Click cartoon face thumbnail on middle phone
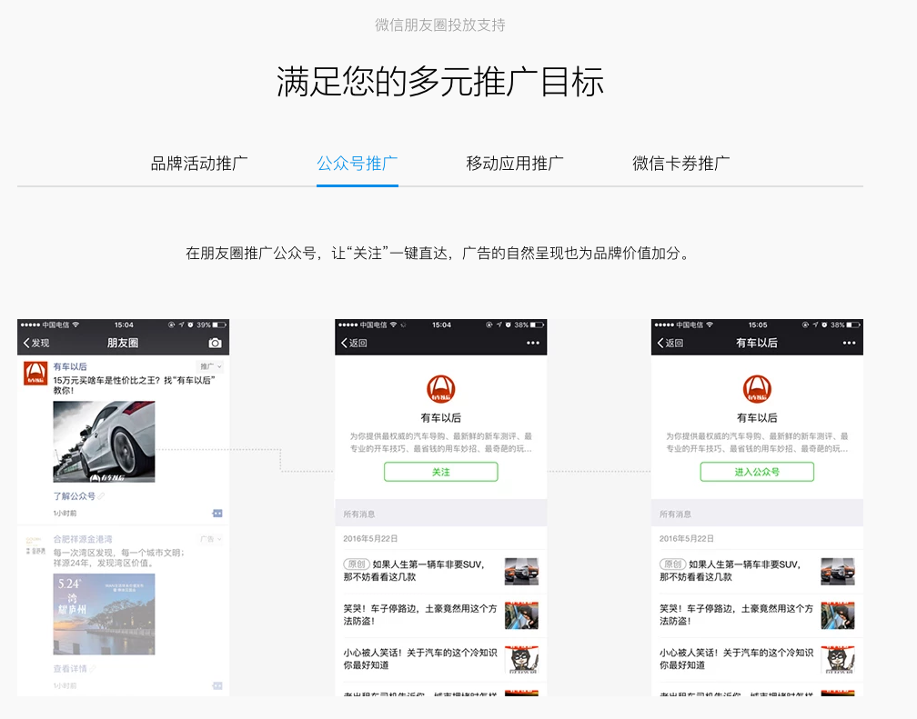The height and width of the screenshot is (719, 917). click(x=521, y=659)
